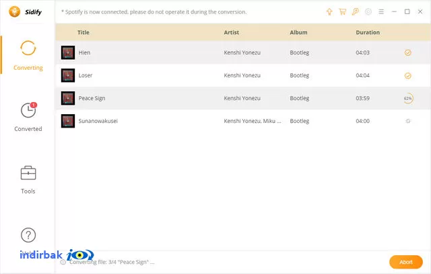This screenshot has width=431, height=274.
Task: Minimize the Sidify window
Action: click(x=394, y=12)
